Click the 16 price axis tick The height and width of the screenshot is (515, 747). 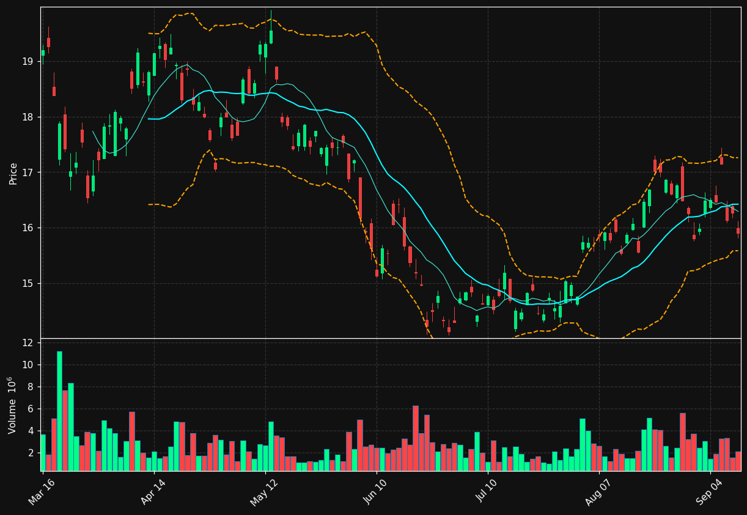coord(28,228)
